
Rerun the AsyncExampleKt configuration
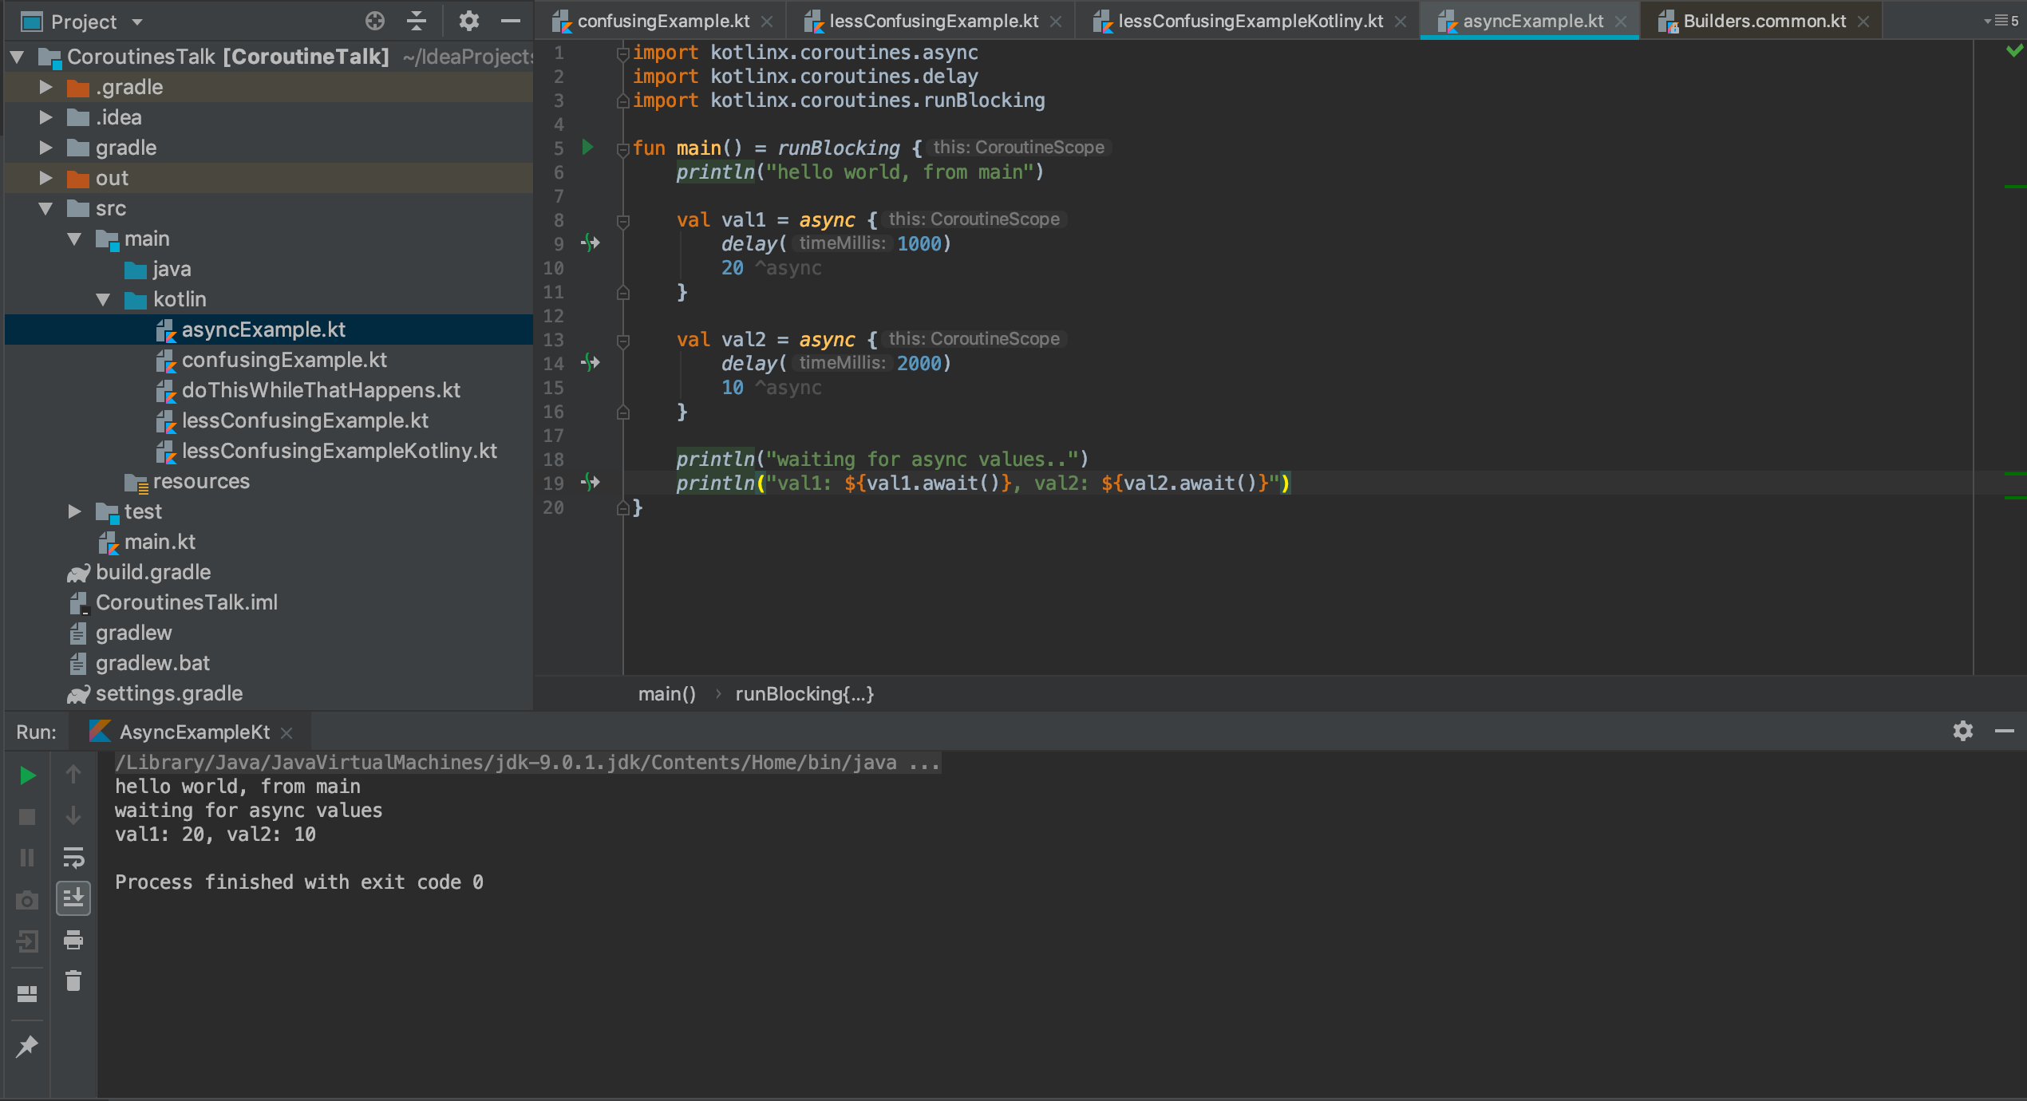(x=26, y=774)
